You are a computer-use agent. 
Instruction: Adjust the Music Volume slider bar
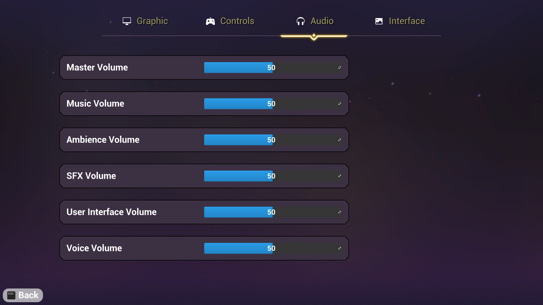coord(273,104)
